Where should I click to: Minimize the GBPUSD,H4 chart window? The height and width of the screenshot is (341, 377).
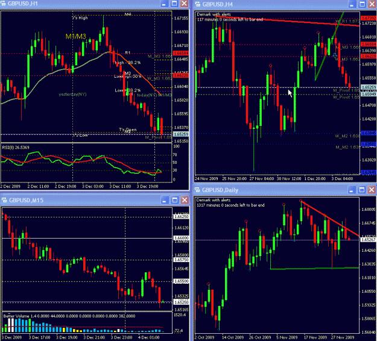[x=352, y=4]
